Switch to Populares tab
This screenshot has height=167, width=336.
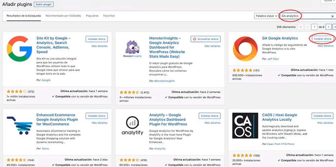coord(92,16)
